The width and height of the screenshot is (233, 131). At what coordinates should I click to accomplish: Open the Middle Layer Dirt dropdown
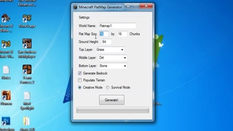point(113,58)
